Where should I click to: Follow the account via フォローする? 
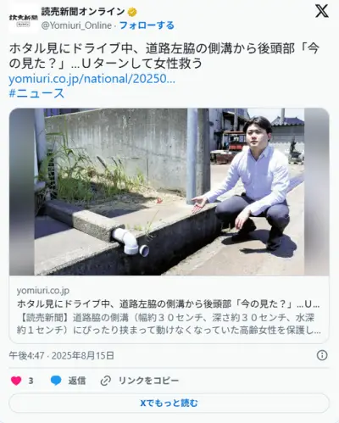(147, 25)
